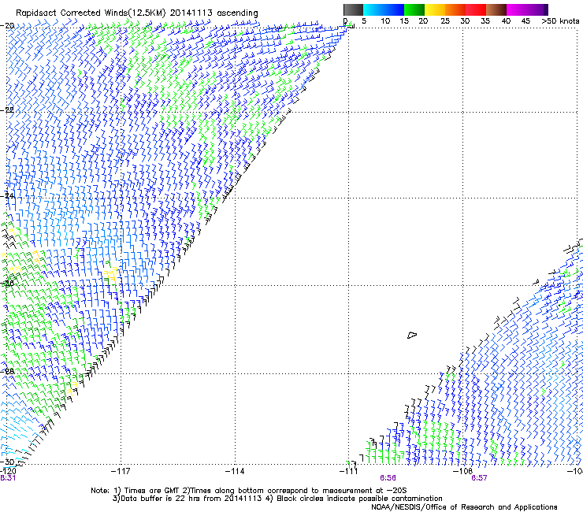Click the small island outline on the map
Screen dimensions: 583x512
[x=412, y=336]
